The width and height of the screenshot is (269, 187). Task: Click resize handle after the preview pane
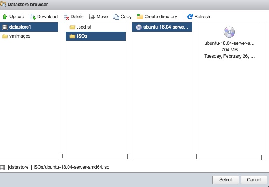click(x=263, y=157)
